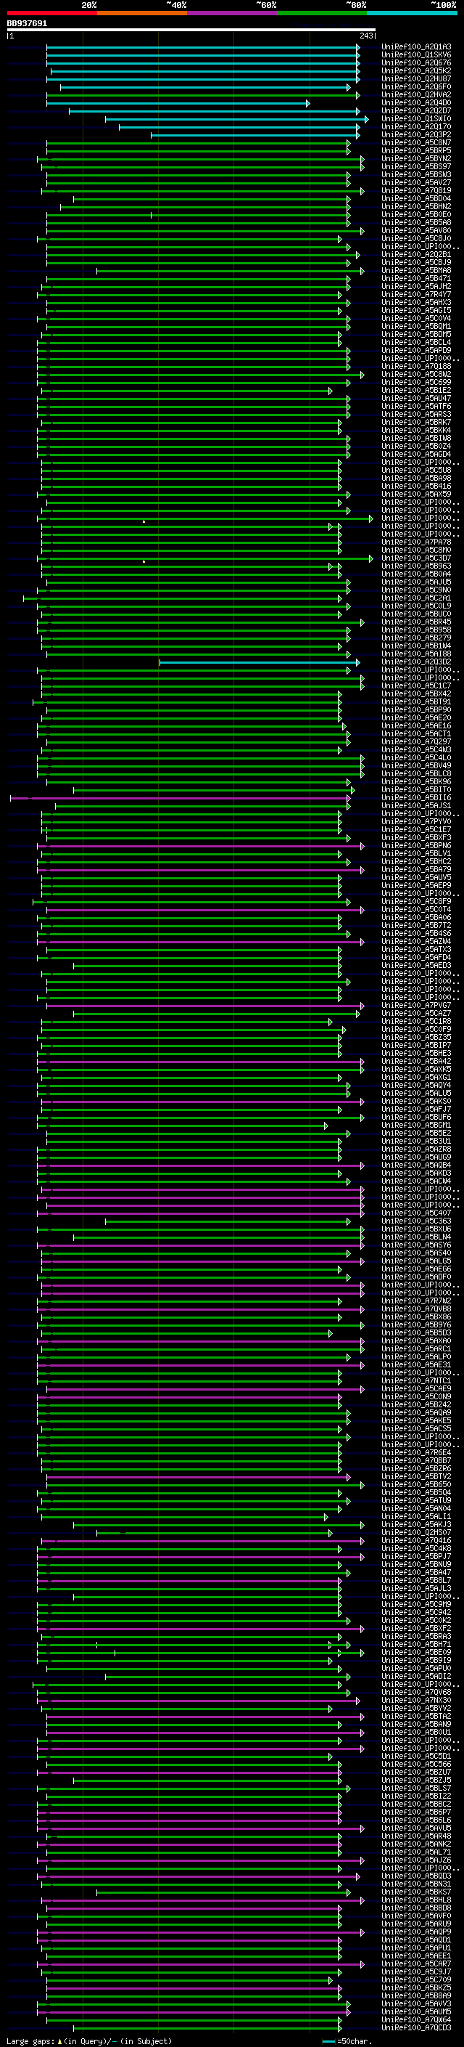464x2047 pixels.
Task: Select hit label UniRef100_A7Q297
Action: [416, 742]
